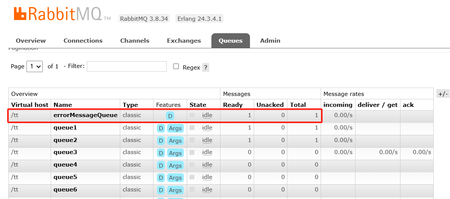Image resolution: width=450 pixels, height=199 pixels.
Task: Open the errorMessageQueue queue link
Action: click(x=85, y=115)
